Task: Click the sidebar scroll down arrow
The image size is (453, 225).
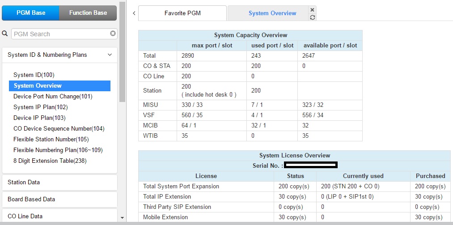Action: click(x=123, y=218)
